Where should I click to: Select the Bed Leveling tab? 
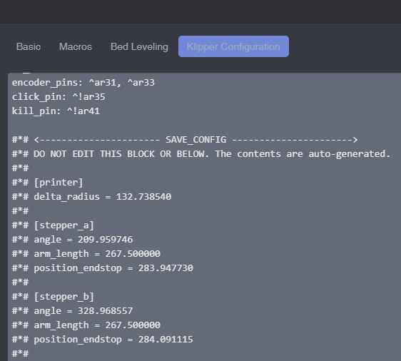139,46
